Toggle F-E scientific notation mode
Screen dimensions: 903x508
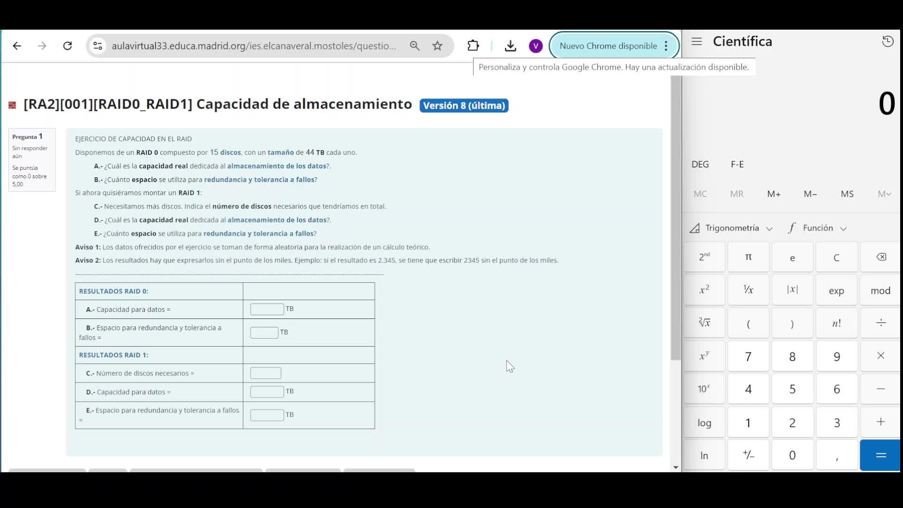(737, 164)
